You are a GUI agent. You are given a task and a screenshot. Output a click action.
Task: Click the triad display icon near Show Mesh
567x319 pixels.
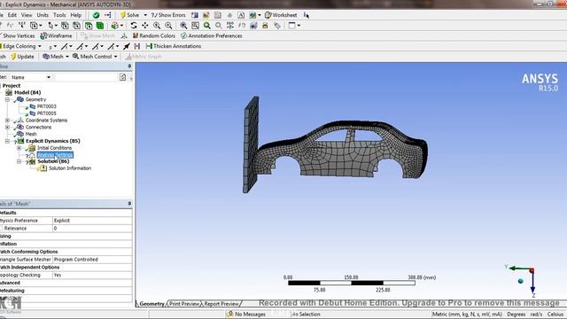(124, 35)
